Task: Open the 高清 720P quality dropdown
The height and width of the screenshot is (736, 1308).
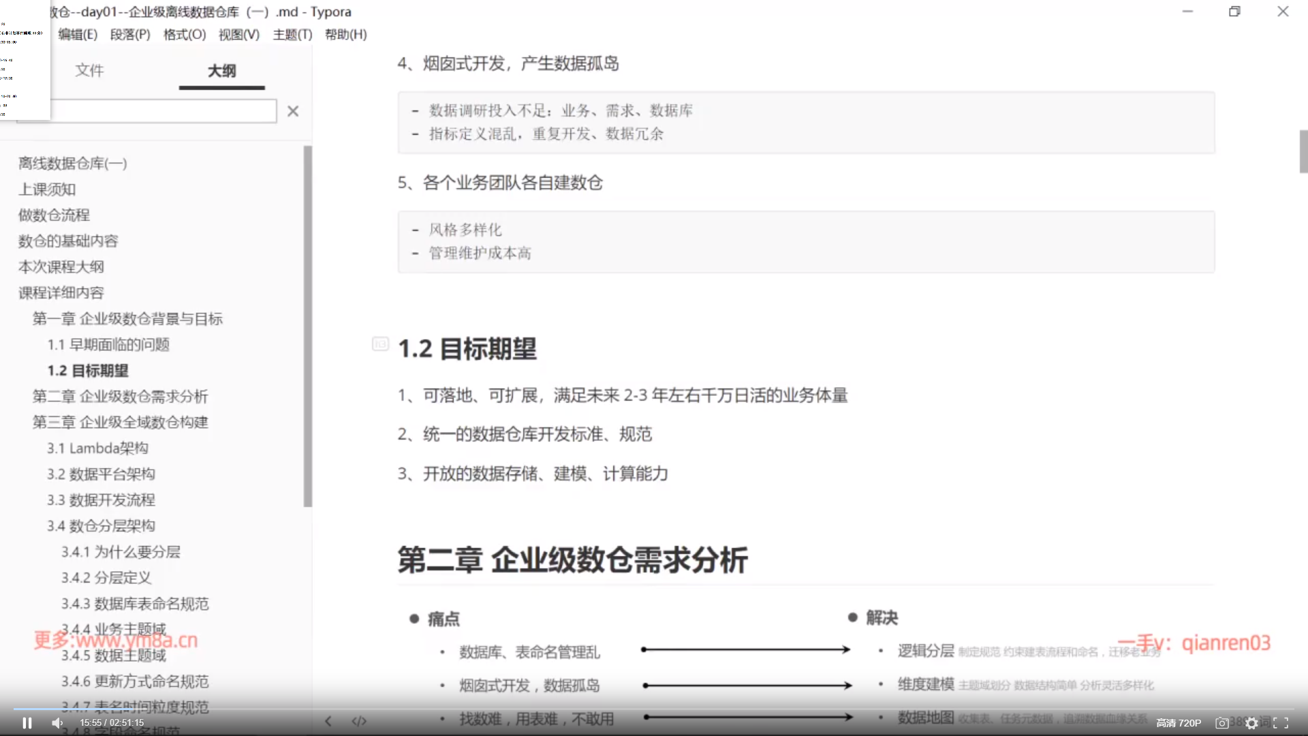Action: 1179,723
